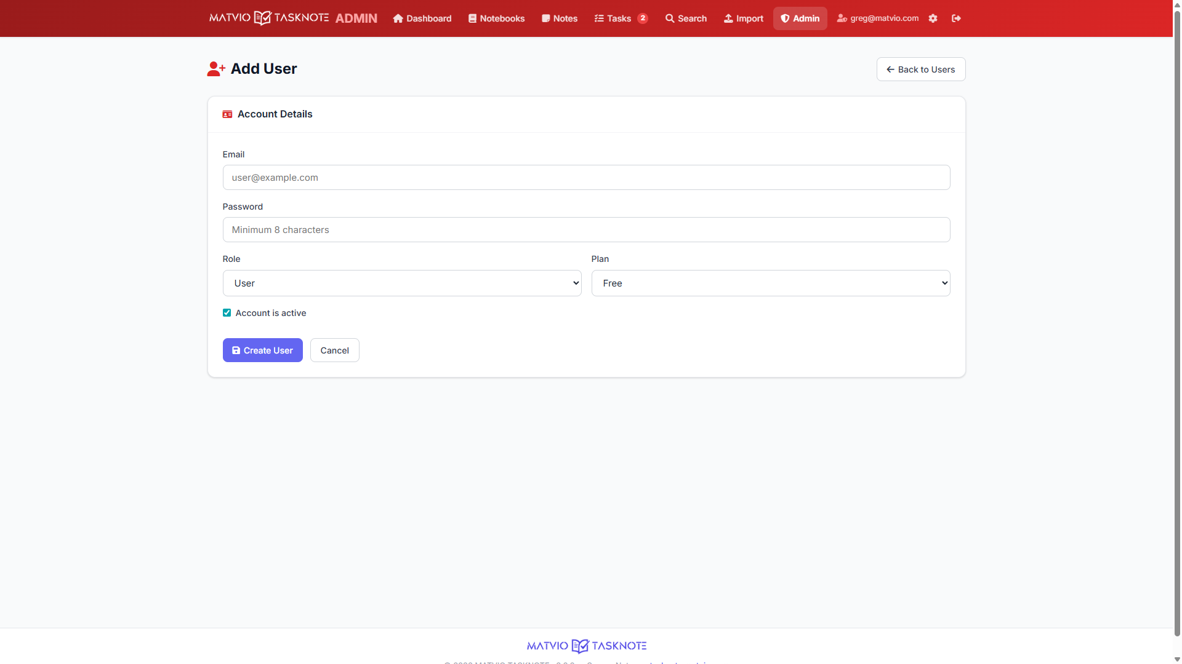This screenshot has width=1182, height=664.
Task: Click the settings gear icon in navbar
Action: [933, 18]
